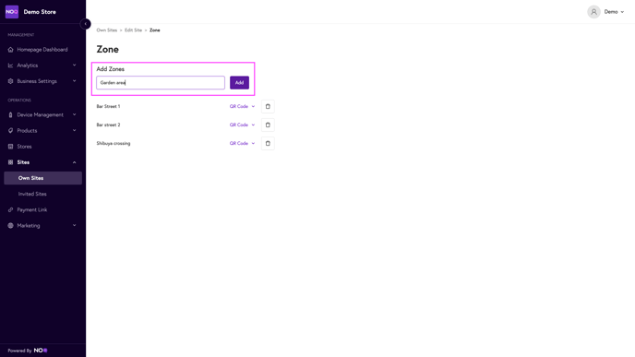Open QR Code dropdown for Shibuya crossing

(x=242, y=143)
